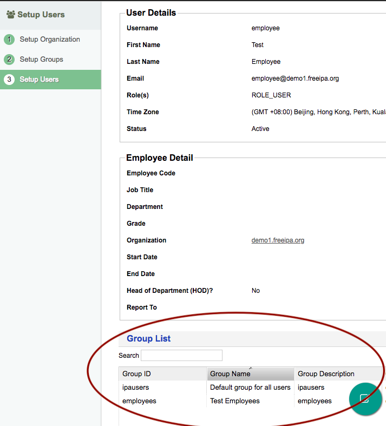Screen dimensions: 386x426
Task: Click the users icon beside Setup Users heading
Action: tap(10, 15)
